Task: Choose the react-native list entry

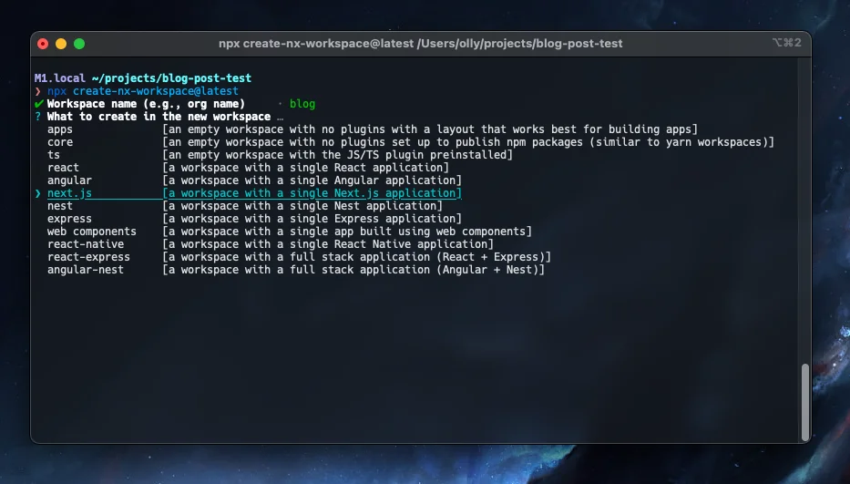Action: [x=86, y=244]
